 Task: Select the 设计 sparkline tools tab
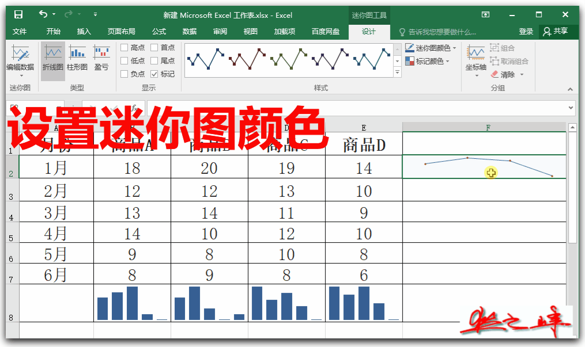[369, 32]
